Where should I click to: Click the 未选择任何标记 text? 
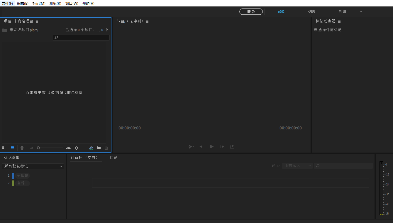coord(328,30)
